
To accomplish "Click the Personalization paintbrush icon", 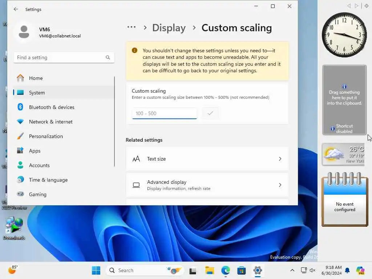I will [20, 136].
